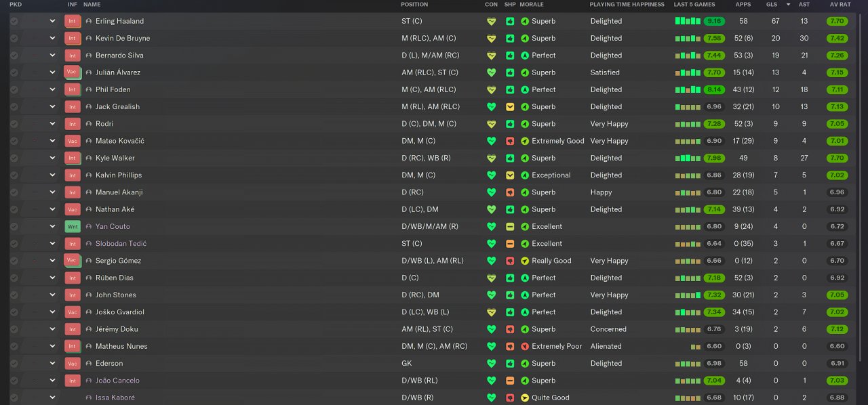Toggle picked checkmark for Erling Haaland
This screenshot has height=405, width=868.
coord(14,21)
